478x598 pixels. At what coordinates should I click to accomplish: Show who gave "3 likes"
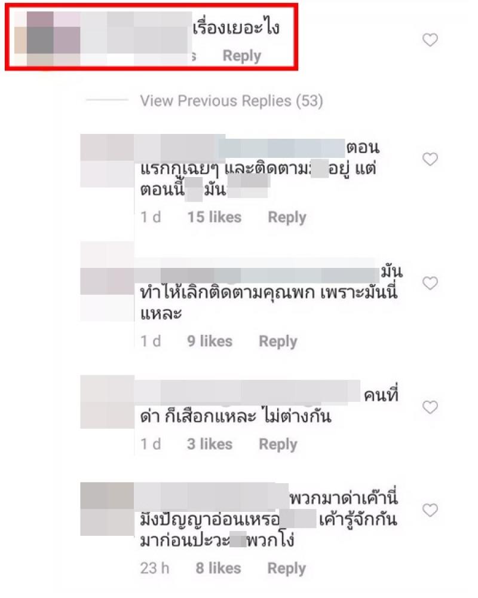coord(210,444)
